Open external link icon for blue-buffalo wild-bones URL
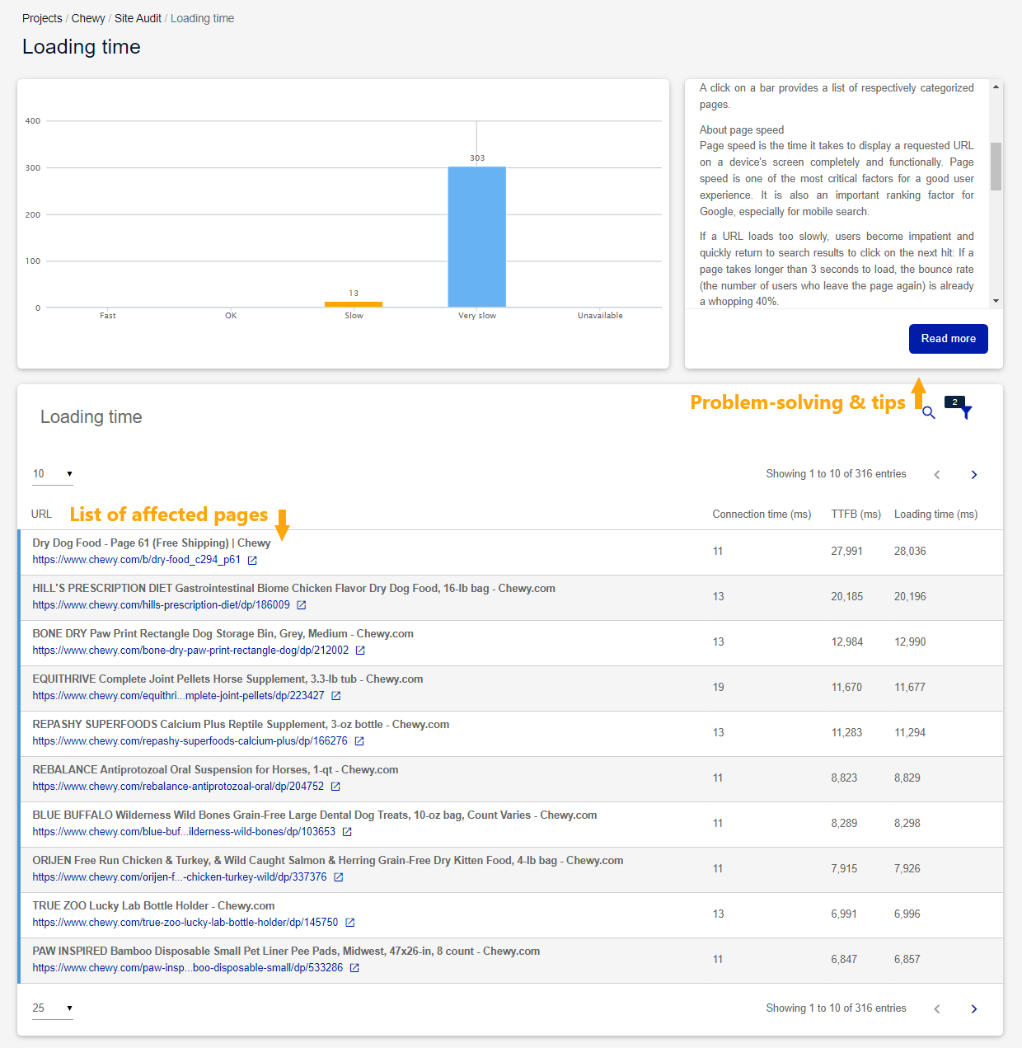 tap(347, 832)
